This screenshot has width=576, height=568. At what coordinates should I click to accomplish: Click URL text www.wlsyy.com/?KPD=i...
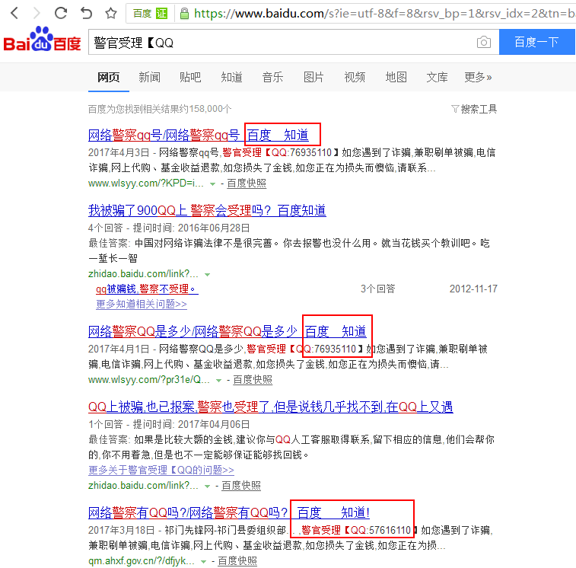point(146,183)
